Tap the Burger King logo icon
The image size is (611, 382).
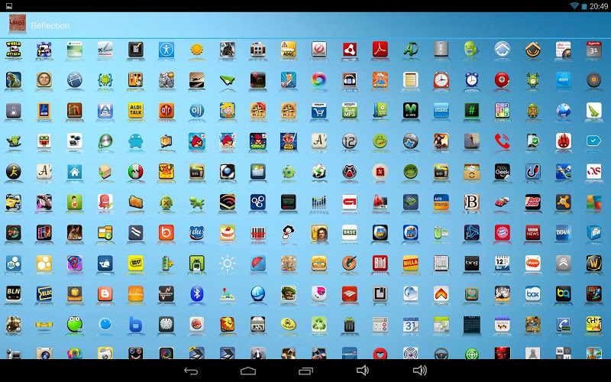(197, 324)
